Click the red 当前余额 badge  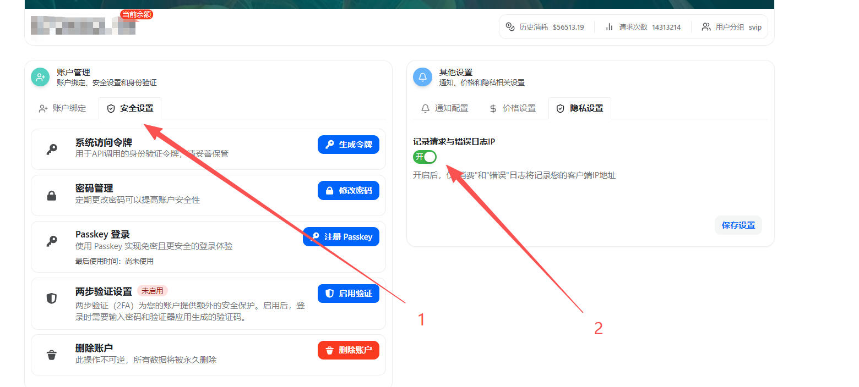point(137,15)
